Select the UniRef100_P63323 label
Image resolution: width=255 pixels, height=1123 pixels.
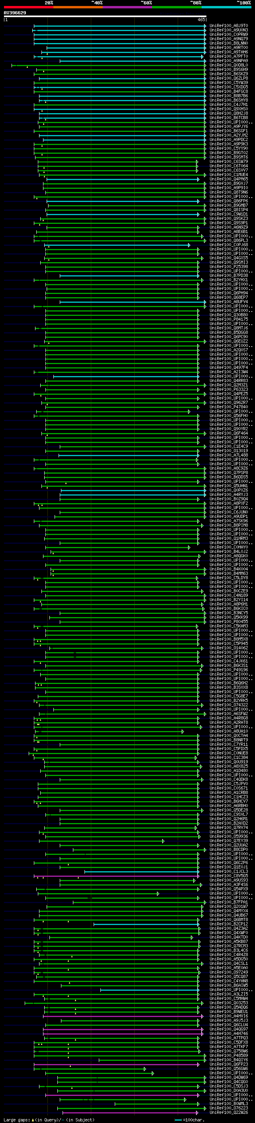tap(229, 389)
